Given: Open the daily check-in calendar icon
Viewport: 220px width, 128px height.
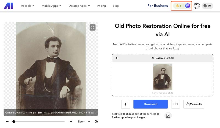Looking at the screenshot, I should point(188,6).
